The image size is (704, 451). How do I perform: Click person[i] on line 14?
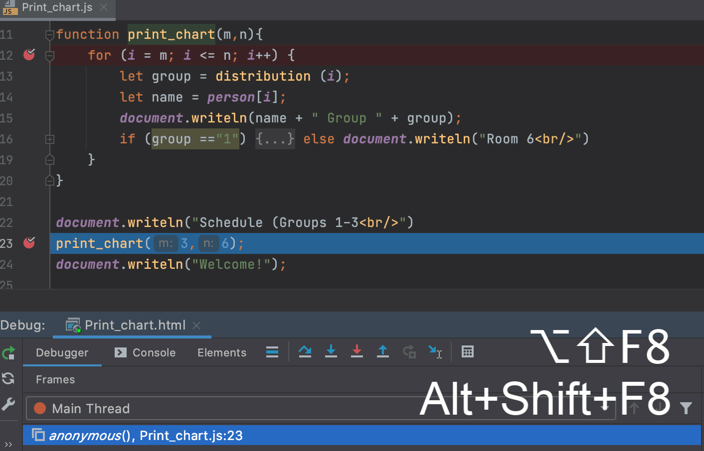[x=243, y=97]
